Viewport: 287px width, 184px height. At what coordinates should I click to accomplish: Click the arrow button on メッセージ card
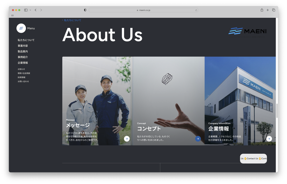point(127,139)
